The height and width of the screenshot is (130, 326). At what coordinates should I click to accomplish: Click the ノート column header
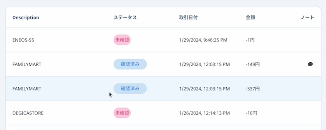307,18
